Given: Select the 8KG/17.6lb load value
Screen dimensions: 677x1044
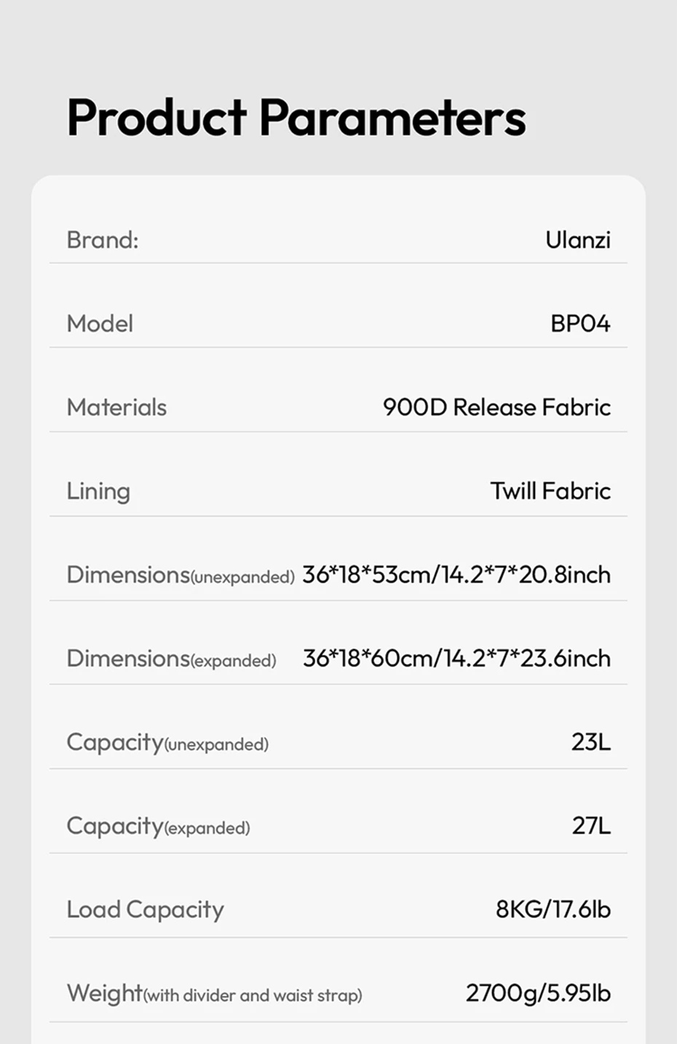Looking at the screenshot, I should 553,909.
